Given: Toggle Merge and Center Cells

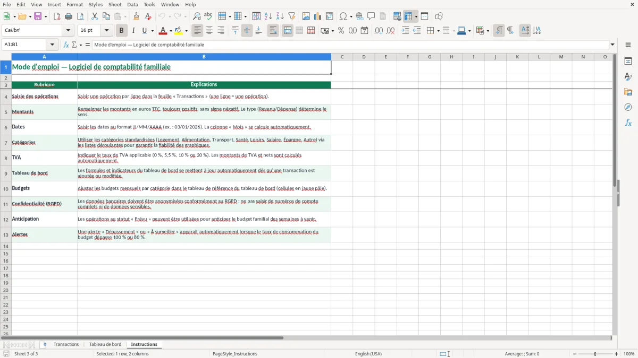Looking at the screenshot, I should (x=288, y=31).
